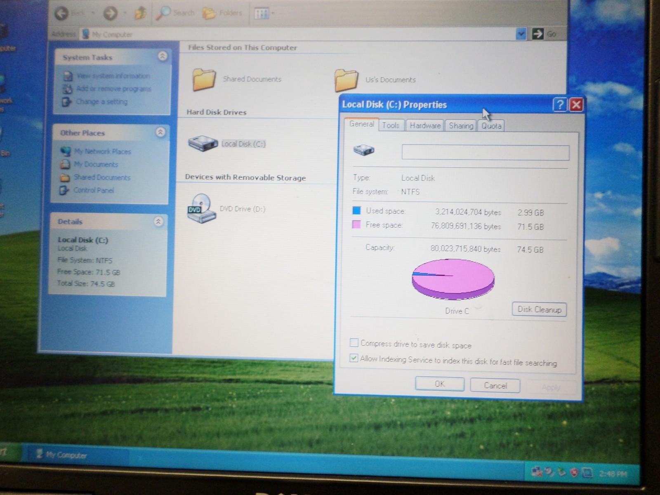Switch to the Tools tab
660x495 pixels.
[391, 125]
